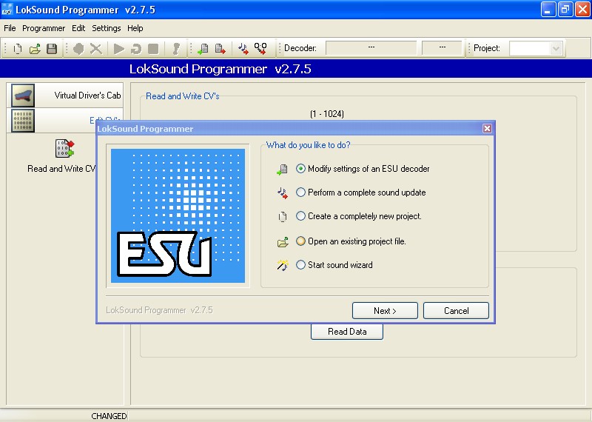This screenshot has height=422, width=592.
Task: Click the Read and Write CV sidebar icon
Action: point(64,148)
